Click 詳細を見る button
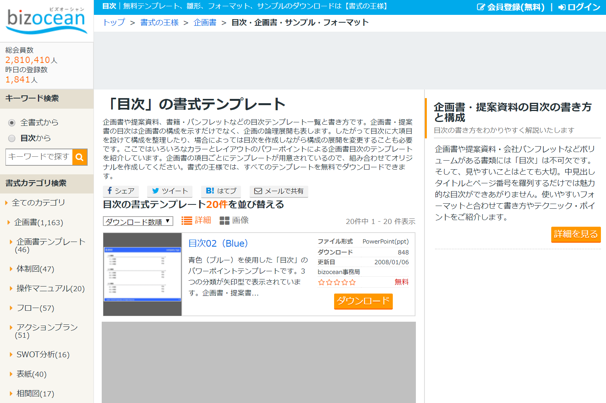This screenshot has width=606, height=403. pos(576,234)
